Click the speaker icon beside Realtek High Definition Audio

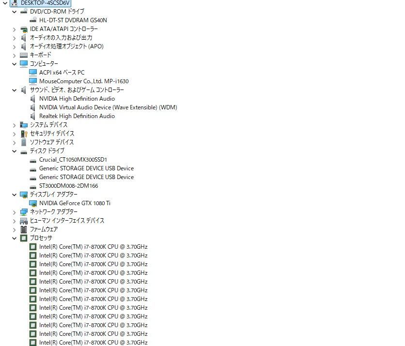coord(33,116)
